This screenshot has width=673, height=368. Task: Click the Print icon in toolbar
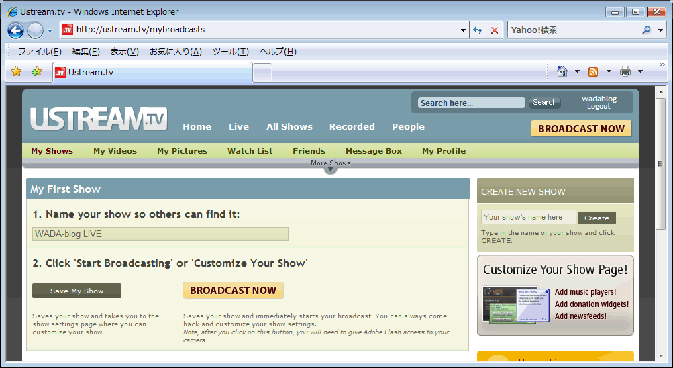625,71
